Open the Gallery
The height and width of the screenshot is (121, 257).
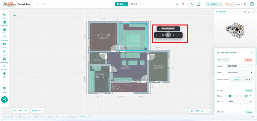[199, 4]
